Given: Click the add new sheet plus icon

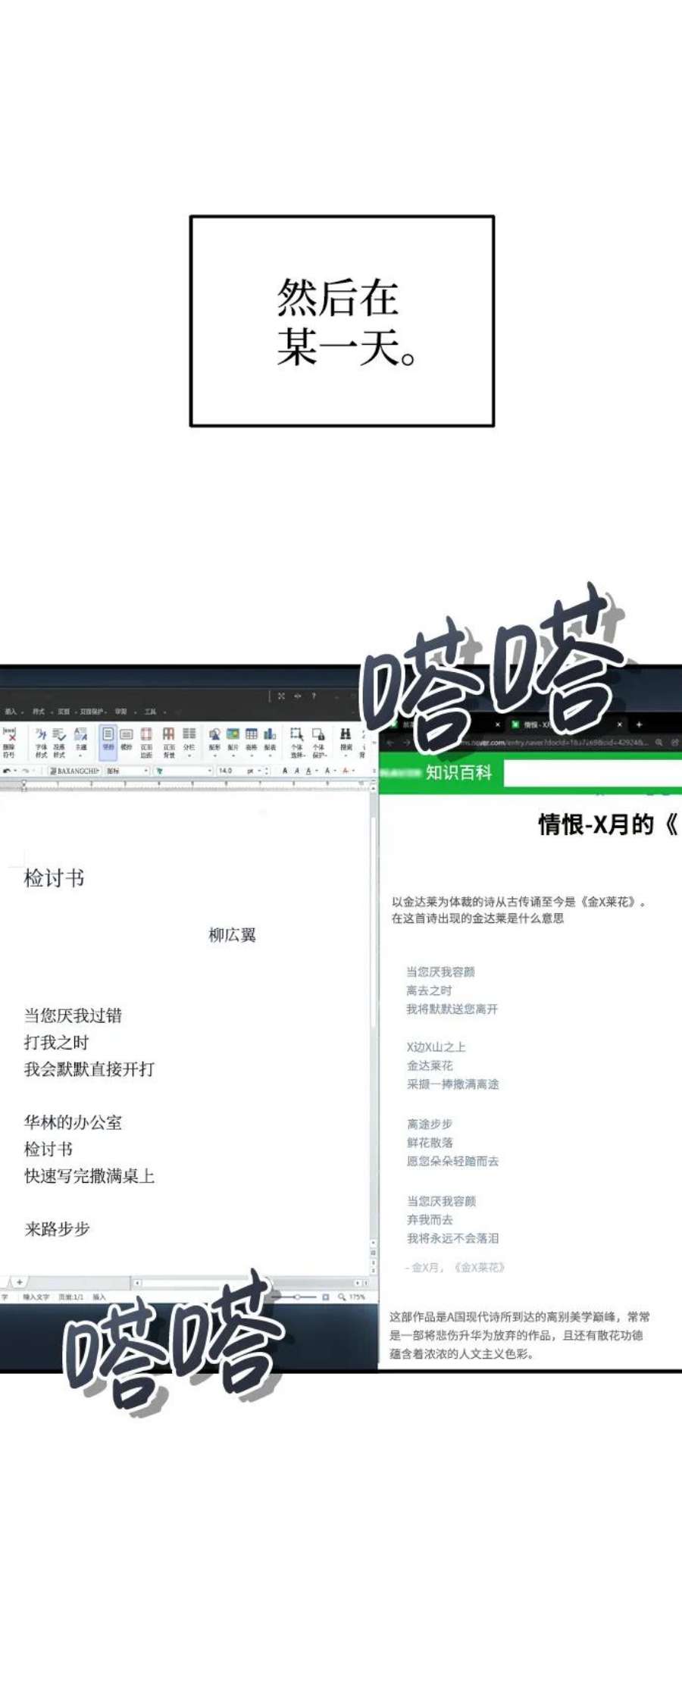Looking at the screenshot, I should [20, 1282].
